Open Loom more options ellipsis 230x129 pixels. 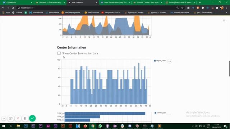point(4,118)
